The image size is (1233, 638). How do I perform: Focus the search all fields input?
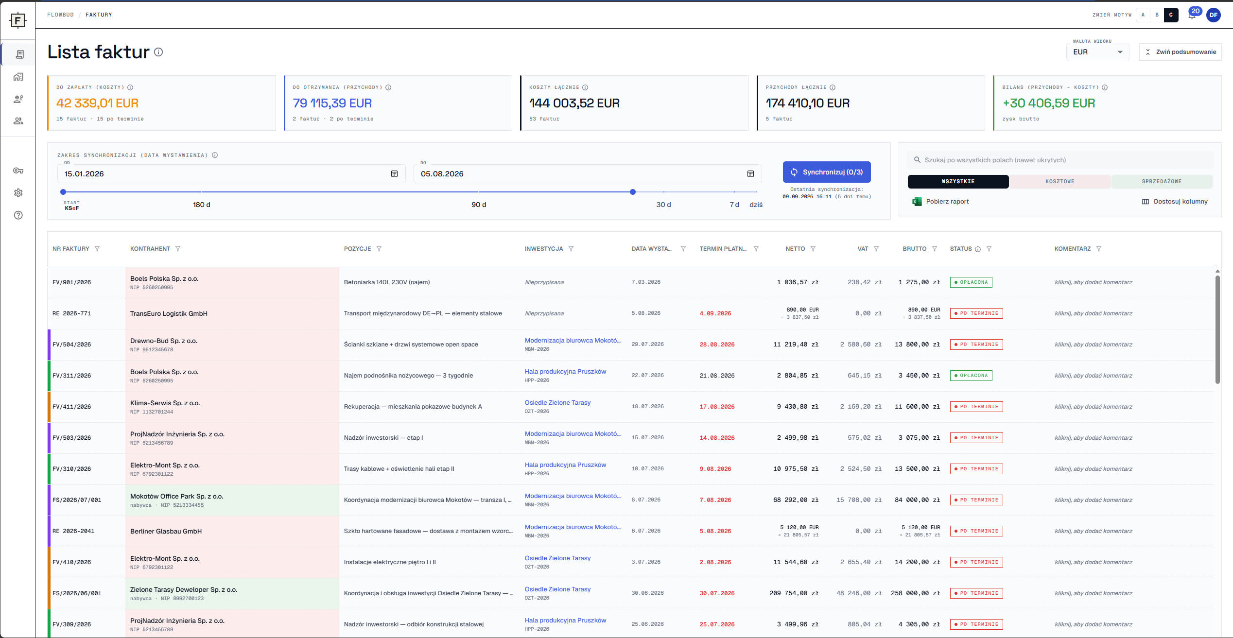[1060, 160]
